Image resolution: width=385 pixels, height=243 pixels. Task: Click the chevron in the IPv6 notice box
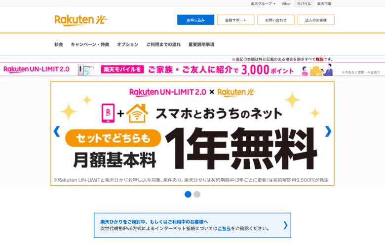tap(285, 225)
